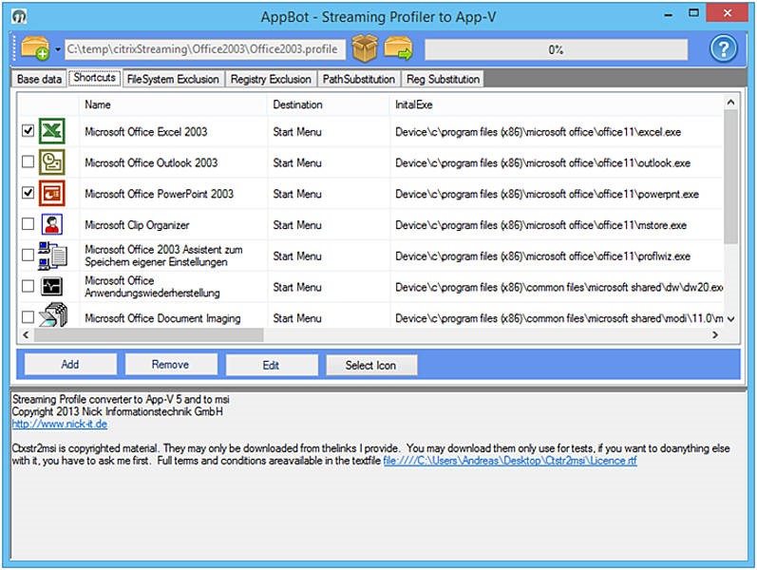Click the mstore.exe path cell

point(540,225)
